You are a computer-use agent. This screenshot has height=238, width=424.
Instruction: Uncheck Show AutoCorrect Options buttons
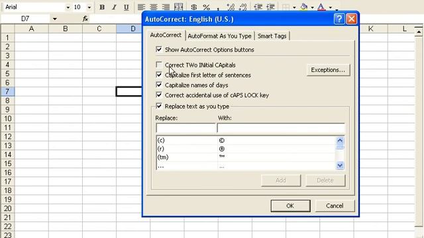tap(159, 50)
